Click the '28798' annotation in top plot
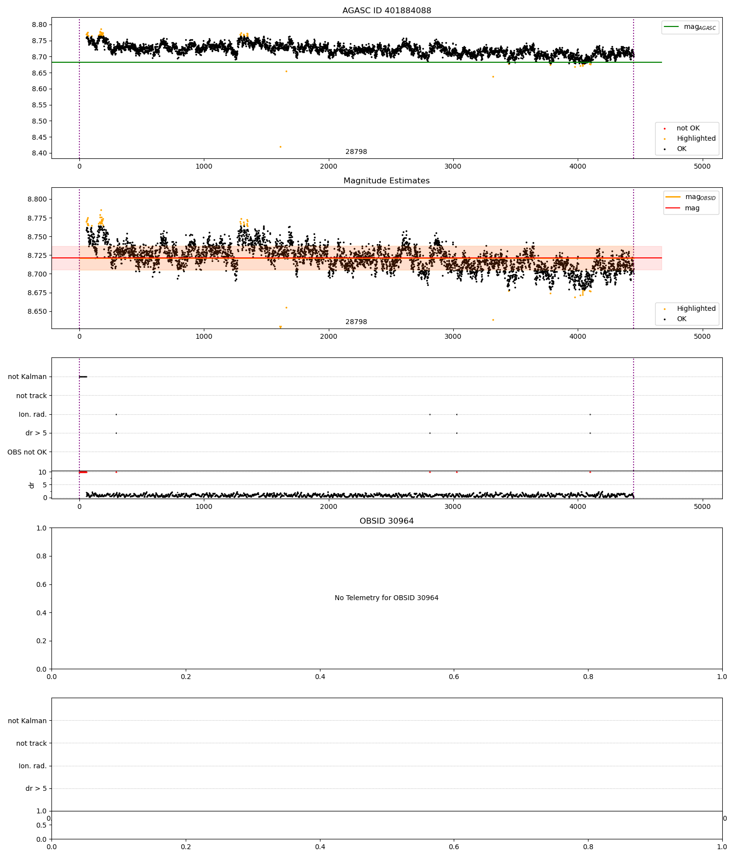The height and width of the screenshot is (858, 735). (356, 152)
